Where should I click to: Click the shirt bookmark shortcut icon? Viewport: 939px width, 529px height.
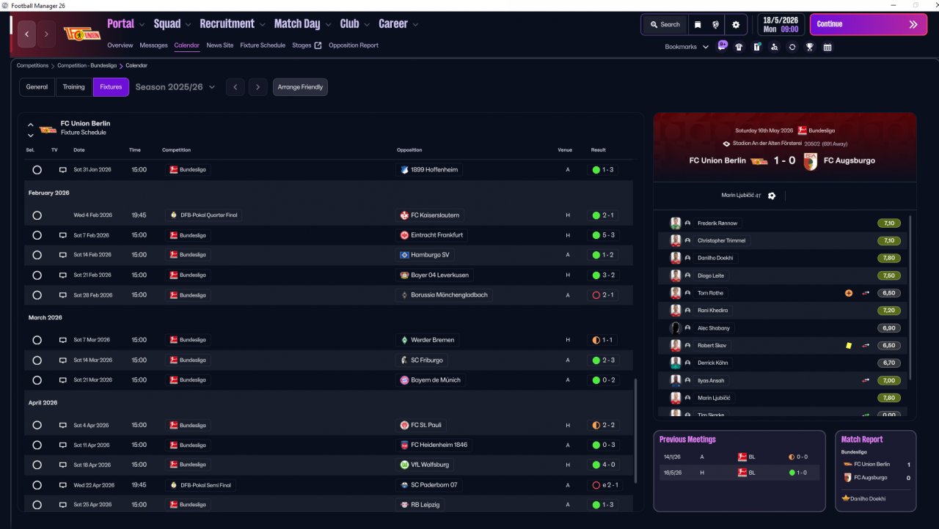click(739, 47)
